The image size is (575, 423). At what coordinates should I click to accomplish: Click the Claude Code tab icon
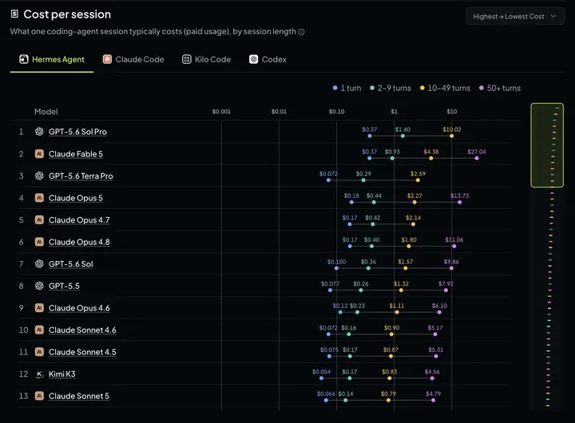tap(107, 59)
